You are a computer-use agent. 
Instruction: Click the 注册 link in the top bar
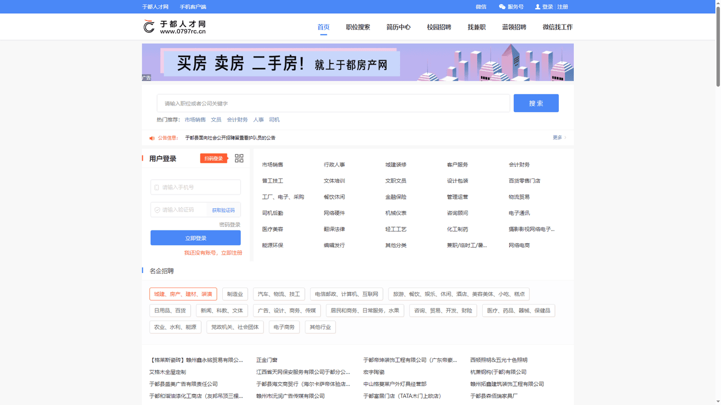(563, 7)
